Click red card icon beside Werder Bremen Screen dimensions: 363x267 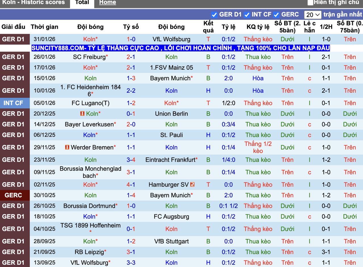point(67,147)
